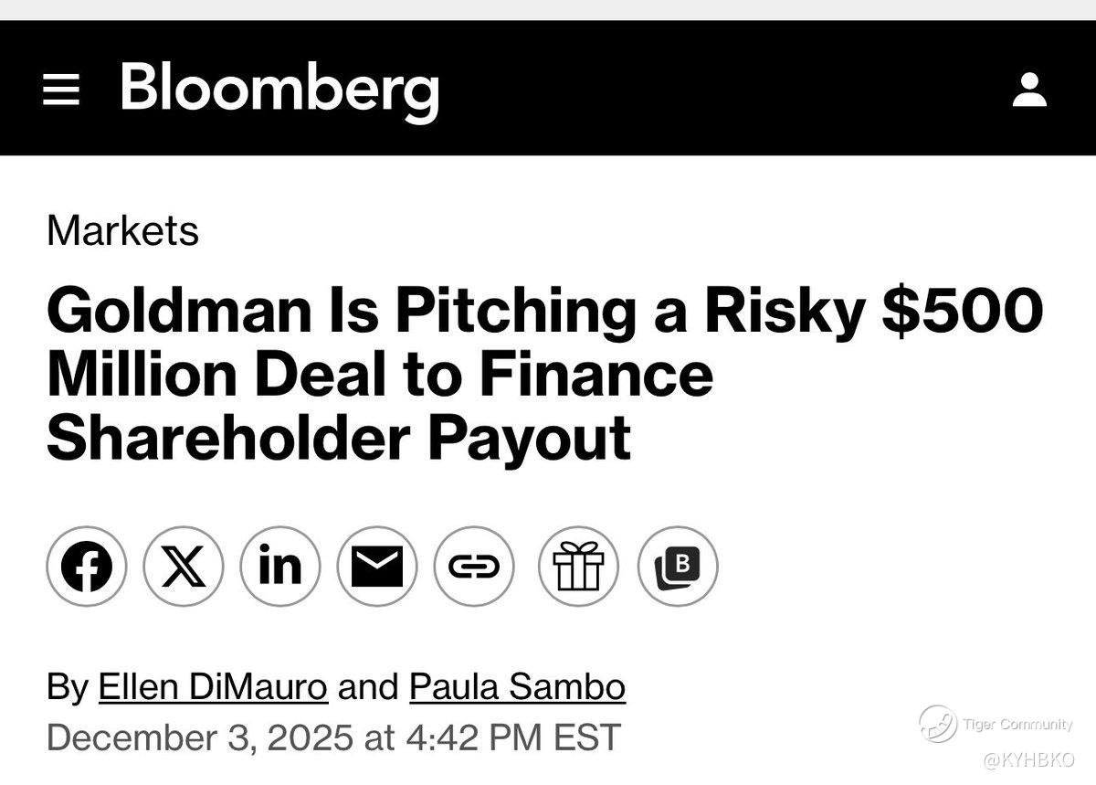Click the Bloomberg logo in header
Screen dimensions: 1096x785
279,90
